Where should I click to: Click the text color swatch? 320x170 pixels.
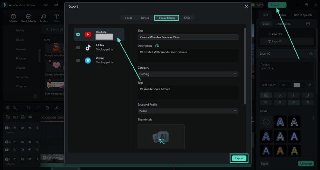pyautogui.click(x=297, y=85)
